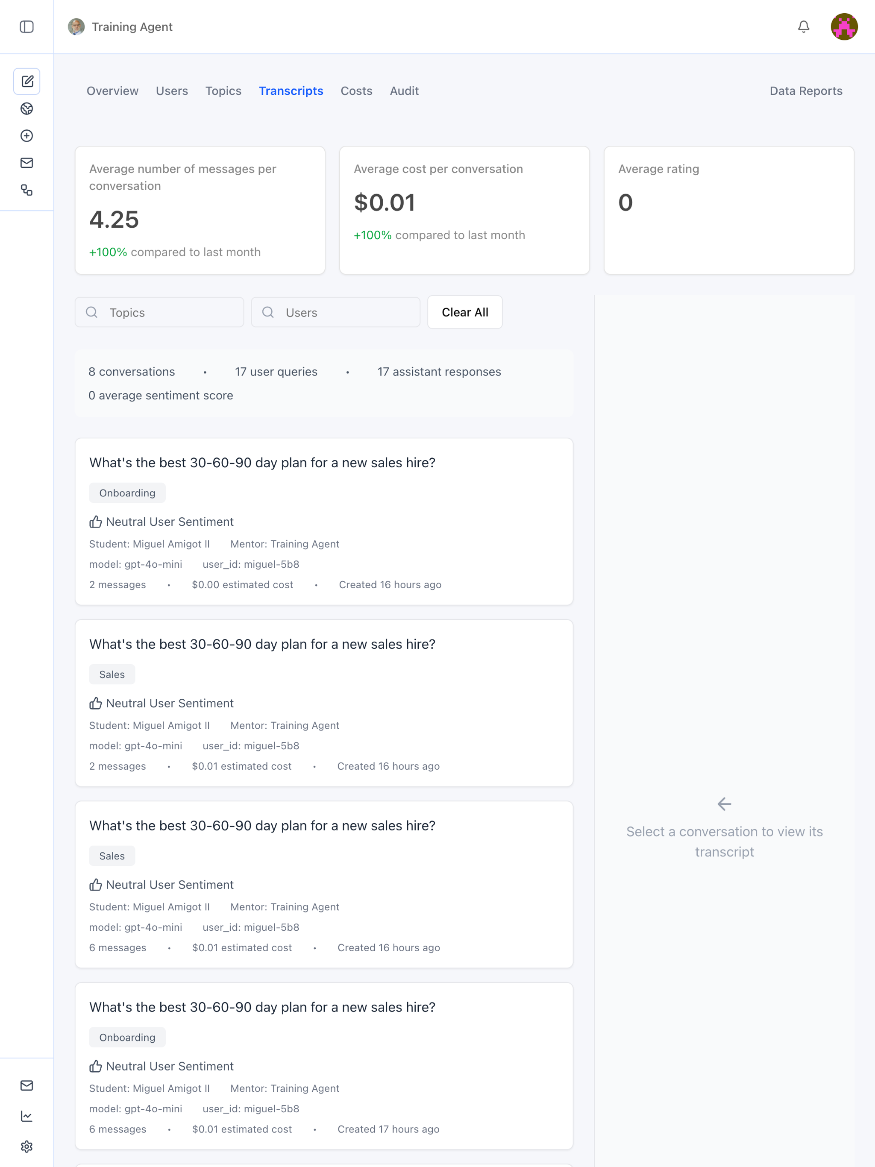Open the notifications bell

803,27
